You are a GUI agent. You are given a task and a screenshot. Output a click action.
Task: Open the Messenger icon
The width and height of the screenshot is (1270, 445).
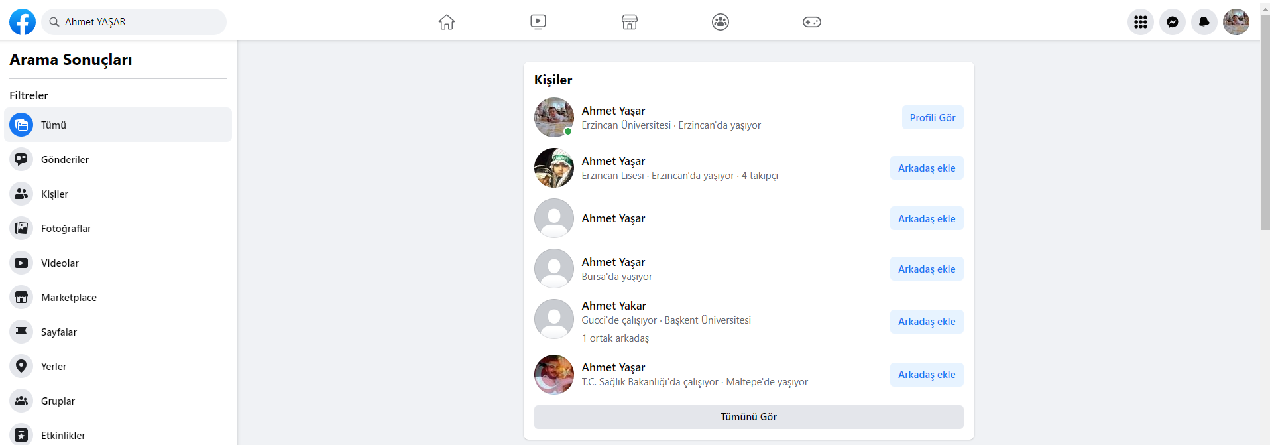(x=1173, y=22)
